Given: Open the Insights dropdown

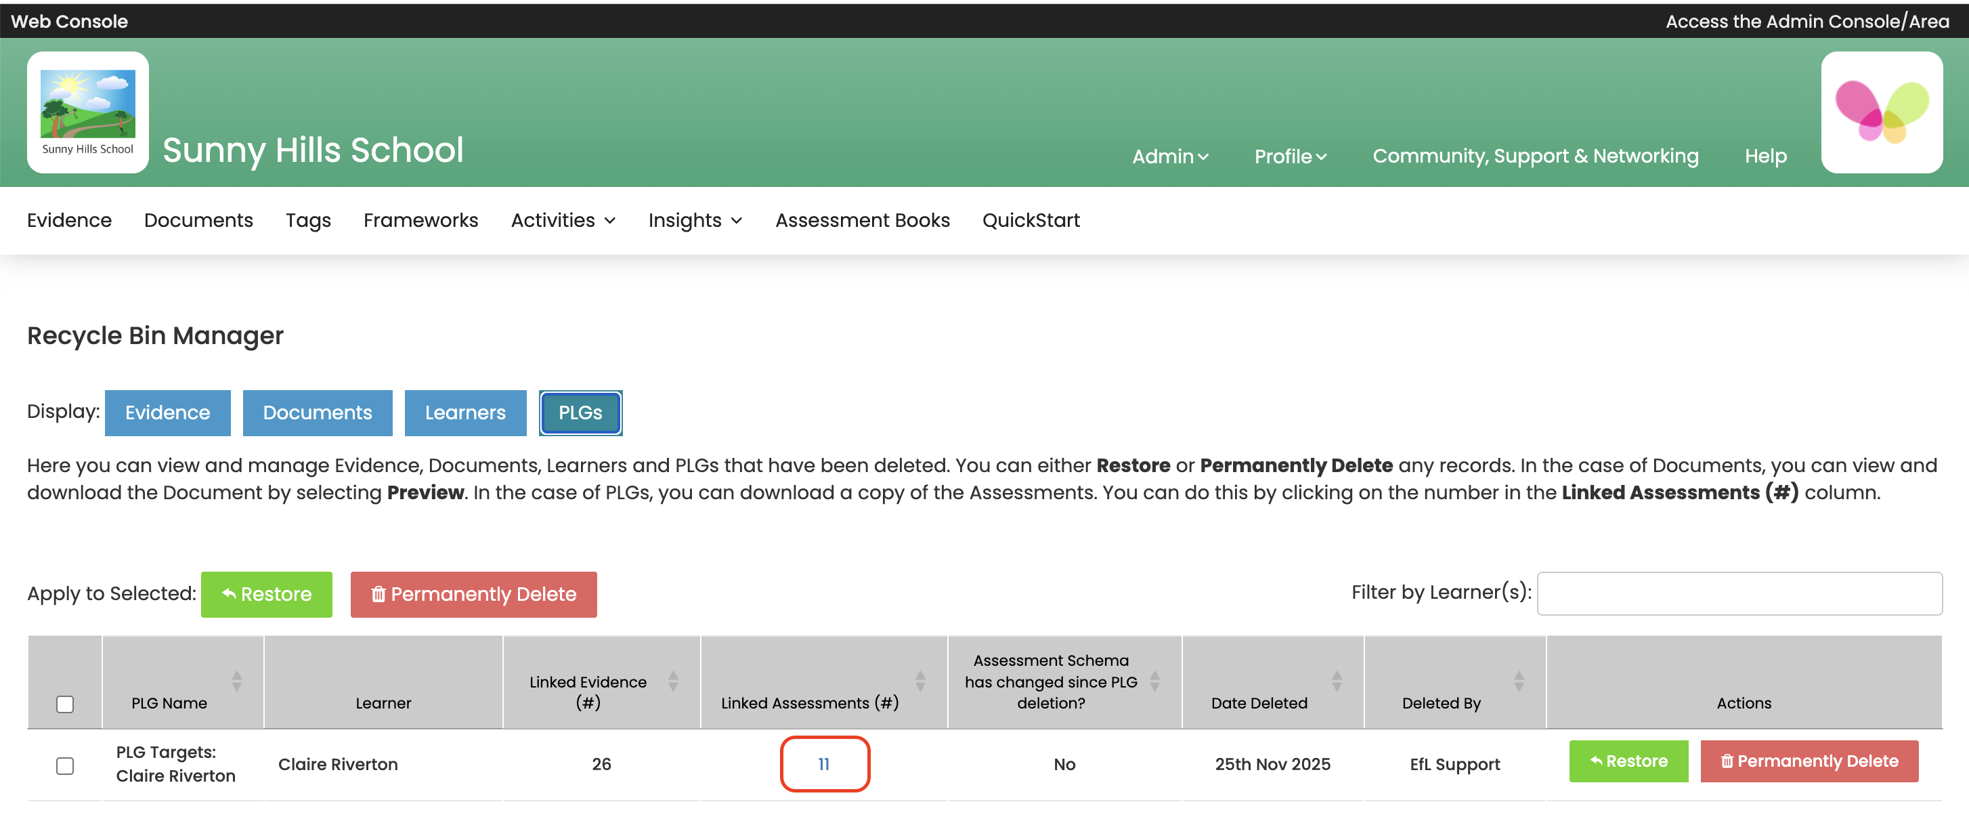Looking at the screenshot, I should point(694,220).
